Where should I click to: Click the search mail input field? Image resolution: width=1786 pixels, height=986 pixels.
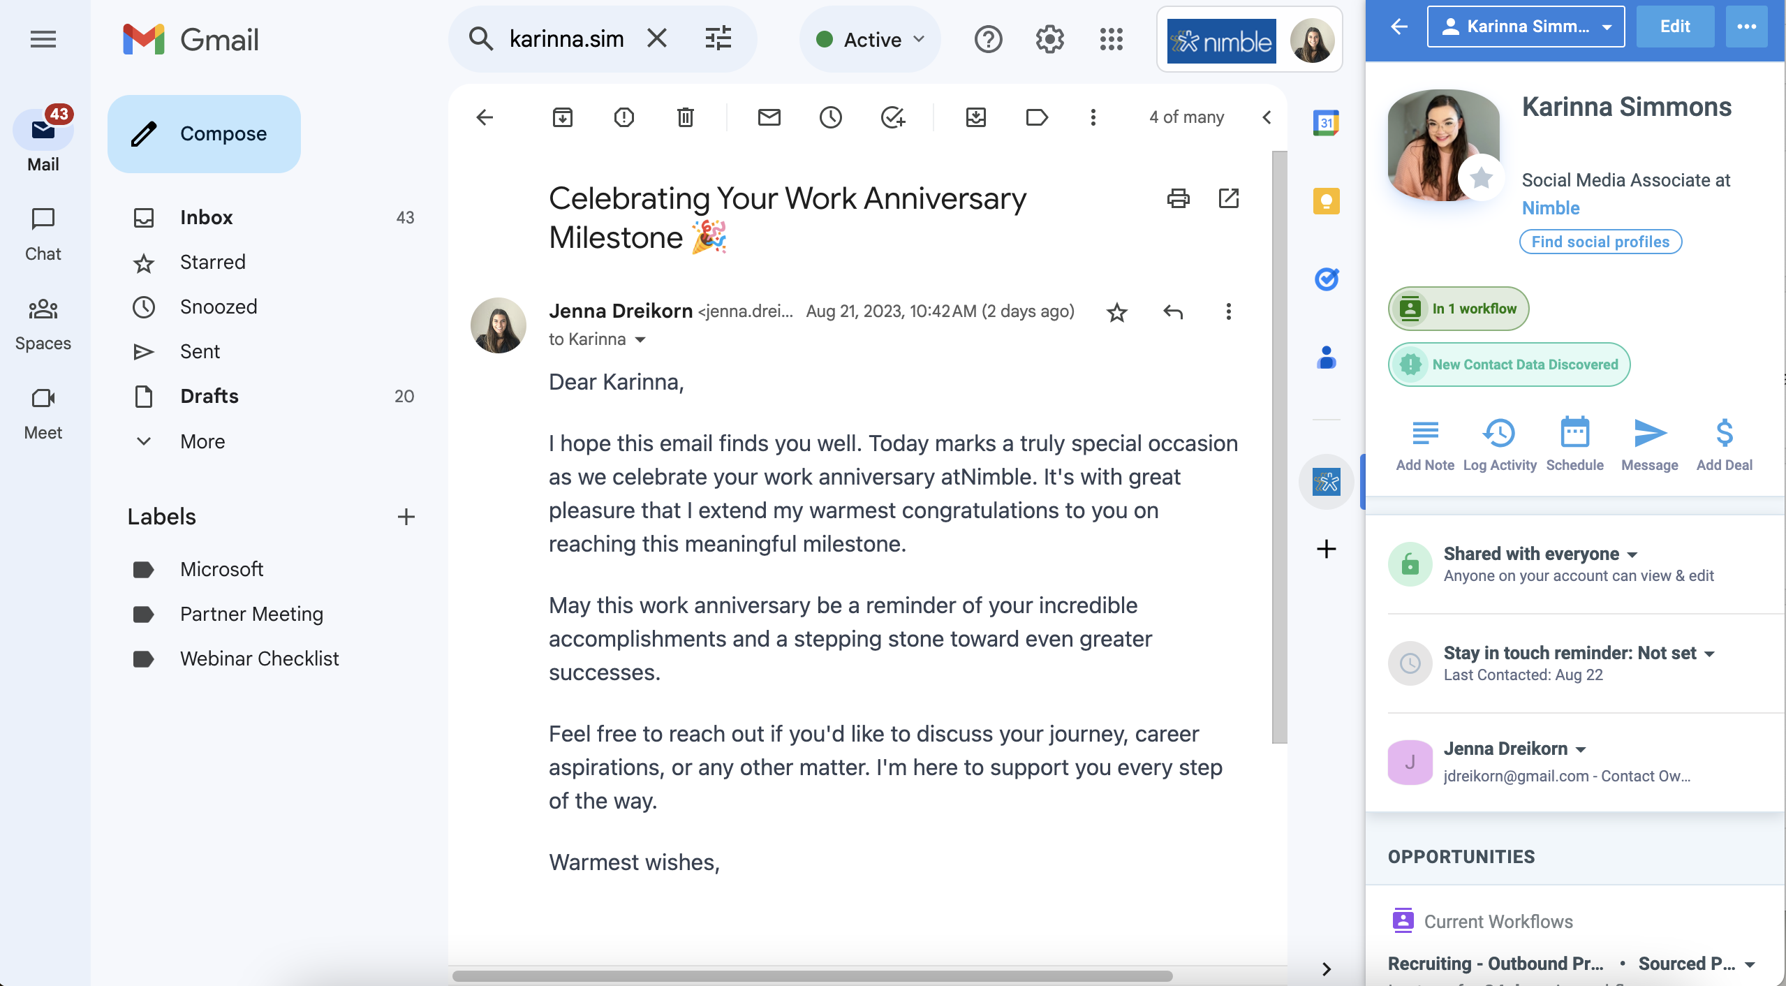pos(566,39)
